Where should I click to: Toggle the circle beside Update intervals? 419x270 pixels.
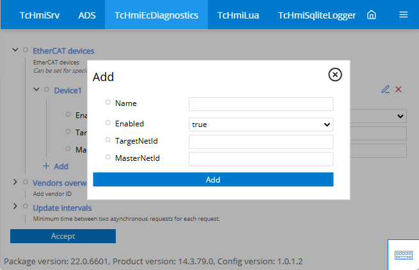point(26,206)
